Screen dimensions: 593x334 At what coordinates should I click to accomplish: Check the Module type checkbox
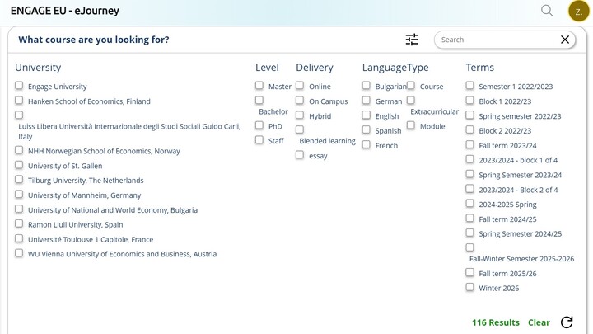pyautogui.click(x=411, y=125)
